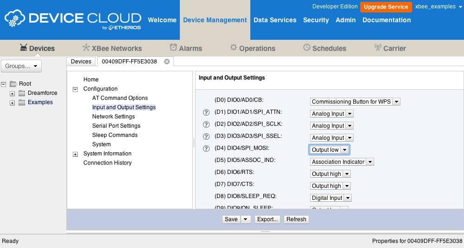Image resolution: width=464 pixels, height=248 pixels.
Task: Click the Developer Edition label
Action: coord(335,6)
